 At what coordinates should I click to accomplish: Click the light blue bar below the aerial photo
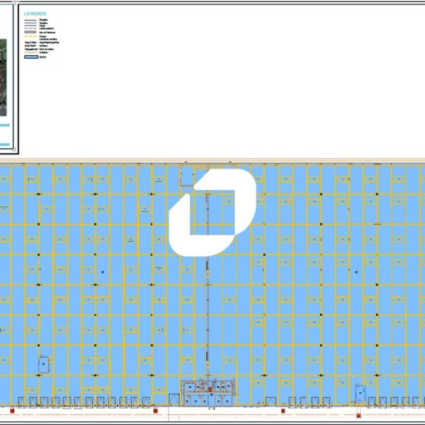tap(4, 125)
